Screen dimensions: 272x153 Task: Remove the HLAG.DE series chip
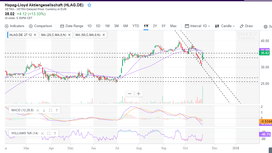coord(35,35)
